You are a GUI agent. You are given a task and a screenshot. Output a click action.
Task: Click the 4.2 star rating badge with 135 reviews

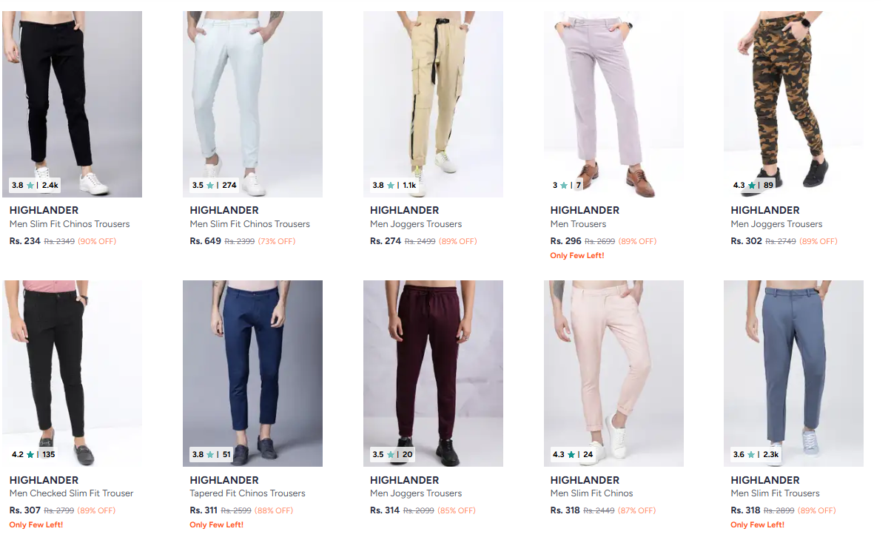pyautogui.click(x=33, y=454)
